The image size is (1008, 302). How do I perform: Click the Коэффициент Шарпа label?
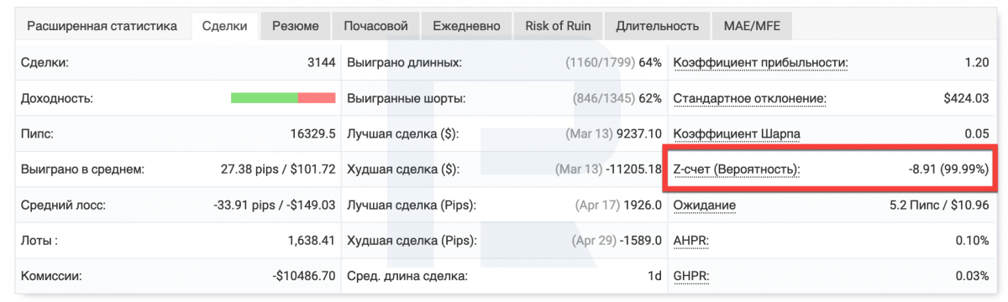point(737,134)
